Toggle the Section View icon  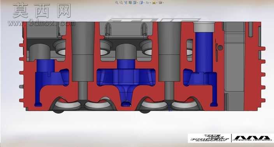130,3
